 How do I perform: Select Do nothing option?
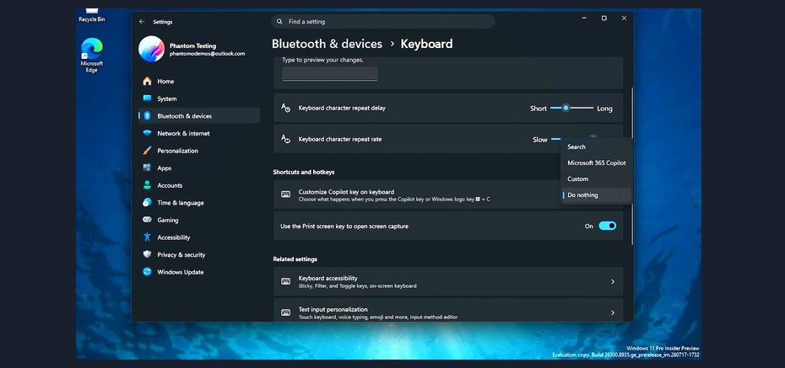tap(596, 195)
